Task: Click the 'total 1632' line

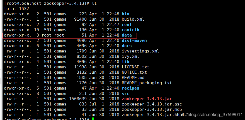Action: click(x=16, y=9)
